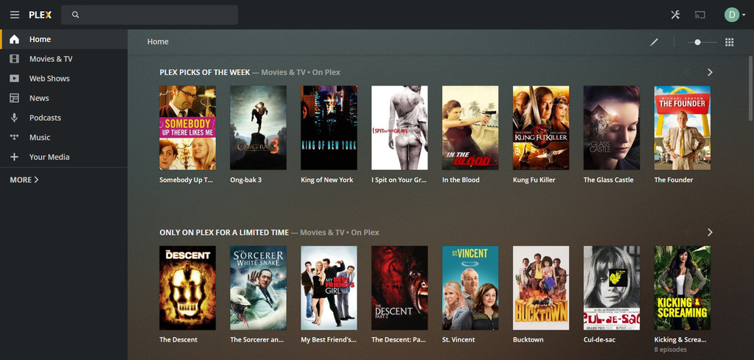The image size is (754, 360).
Task: Click the In the Blood title text
Action: point(461,180)
